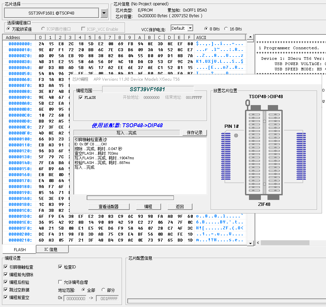The height and width of the screenshot is (307, 326).
Task: Click the hex view scroll-up arrow
Action: (250, 37)
